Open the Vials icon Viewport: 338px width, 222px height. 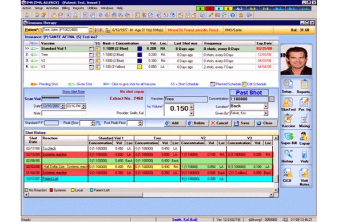pyautogui.click(x=304, y=155)
